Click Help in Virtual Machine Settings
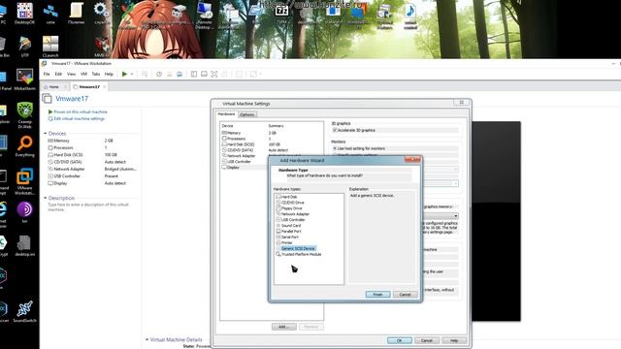621x349 pixels. (x=454, y=340)
